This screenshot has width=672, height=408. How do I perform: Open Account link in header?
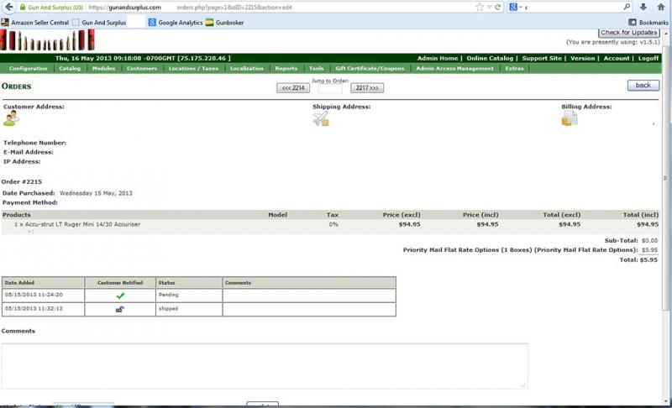[617, 58]
